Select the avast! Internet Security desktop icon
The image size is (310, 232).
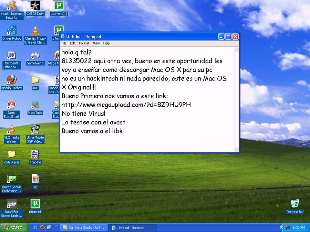(12, 10)
